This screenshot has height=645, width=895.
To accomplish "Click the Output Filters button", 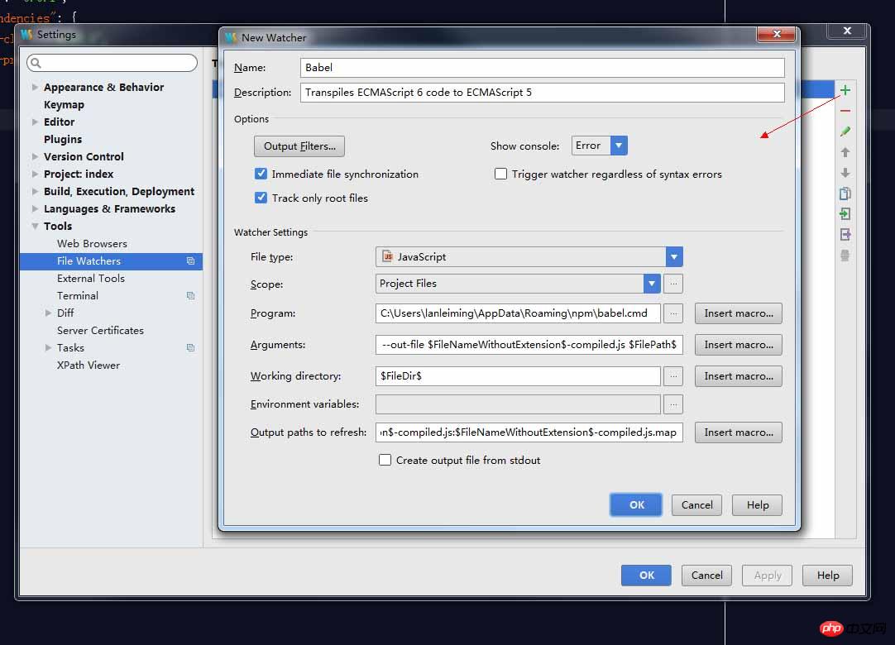I will pos(299,146).
